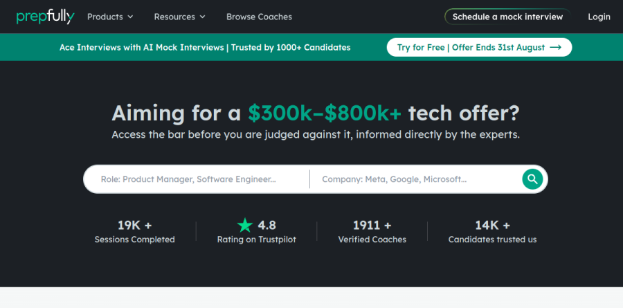
Task: Click the green Trustpilot star icon
Action: pyautogui.click(x=245, y=226)
